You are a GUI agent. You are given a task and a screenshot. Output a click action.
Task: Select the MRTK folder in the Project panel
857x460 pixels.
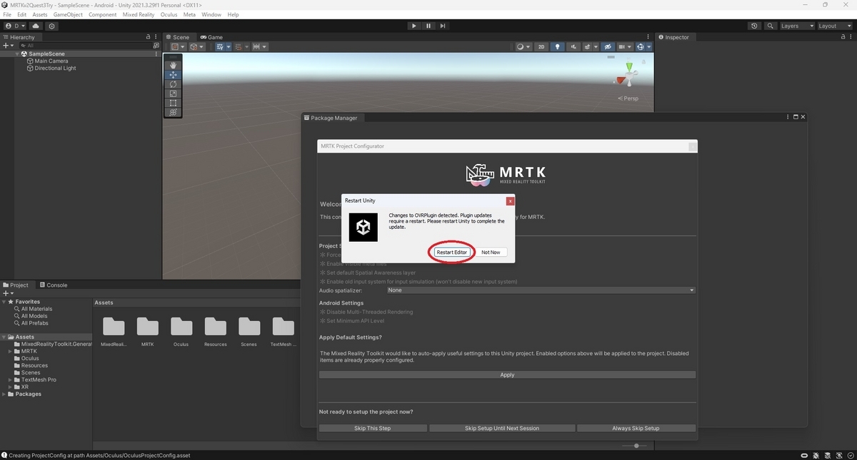(x=31, y=351)
